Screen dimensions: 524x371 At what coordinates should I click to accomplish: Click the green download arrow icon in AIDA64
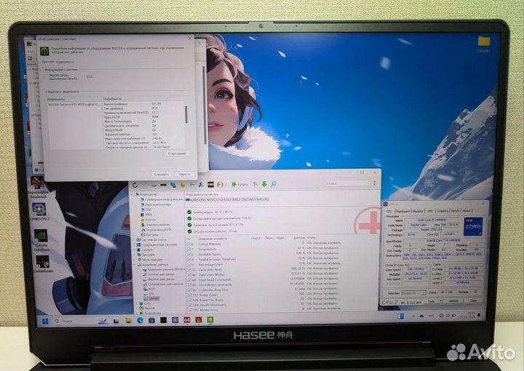[x=264, y=184]
